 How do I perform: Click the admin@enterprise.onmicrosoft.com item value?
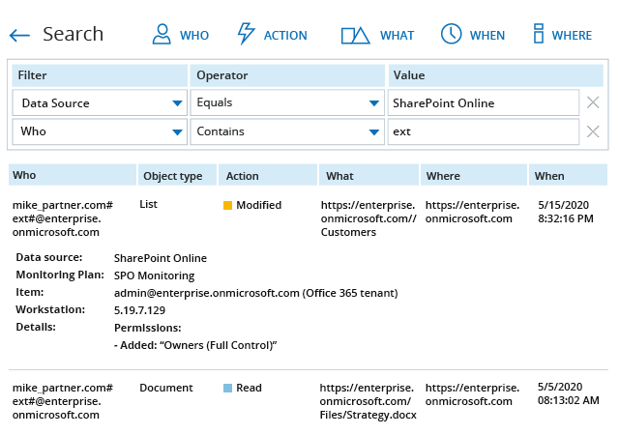[255, 293]
